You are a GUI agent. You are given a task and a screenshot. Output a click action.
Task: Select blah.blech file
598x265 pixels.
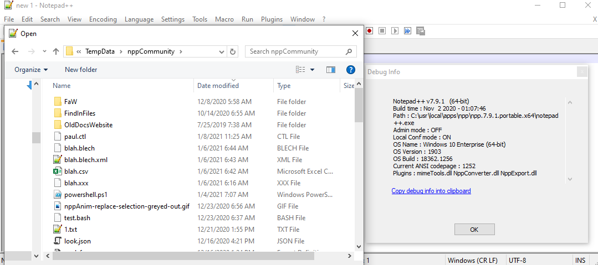click(x=79, y=148)
